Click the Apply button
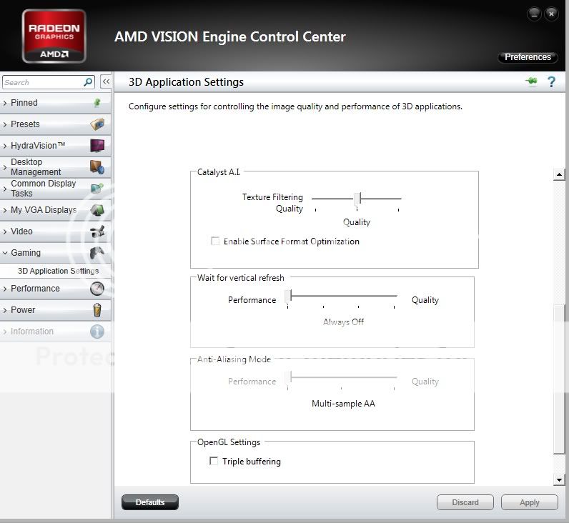Screen dimensions: 569x523 (529, 502)
